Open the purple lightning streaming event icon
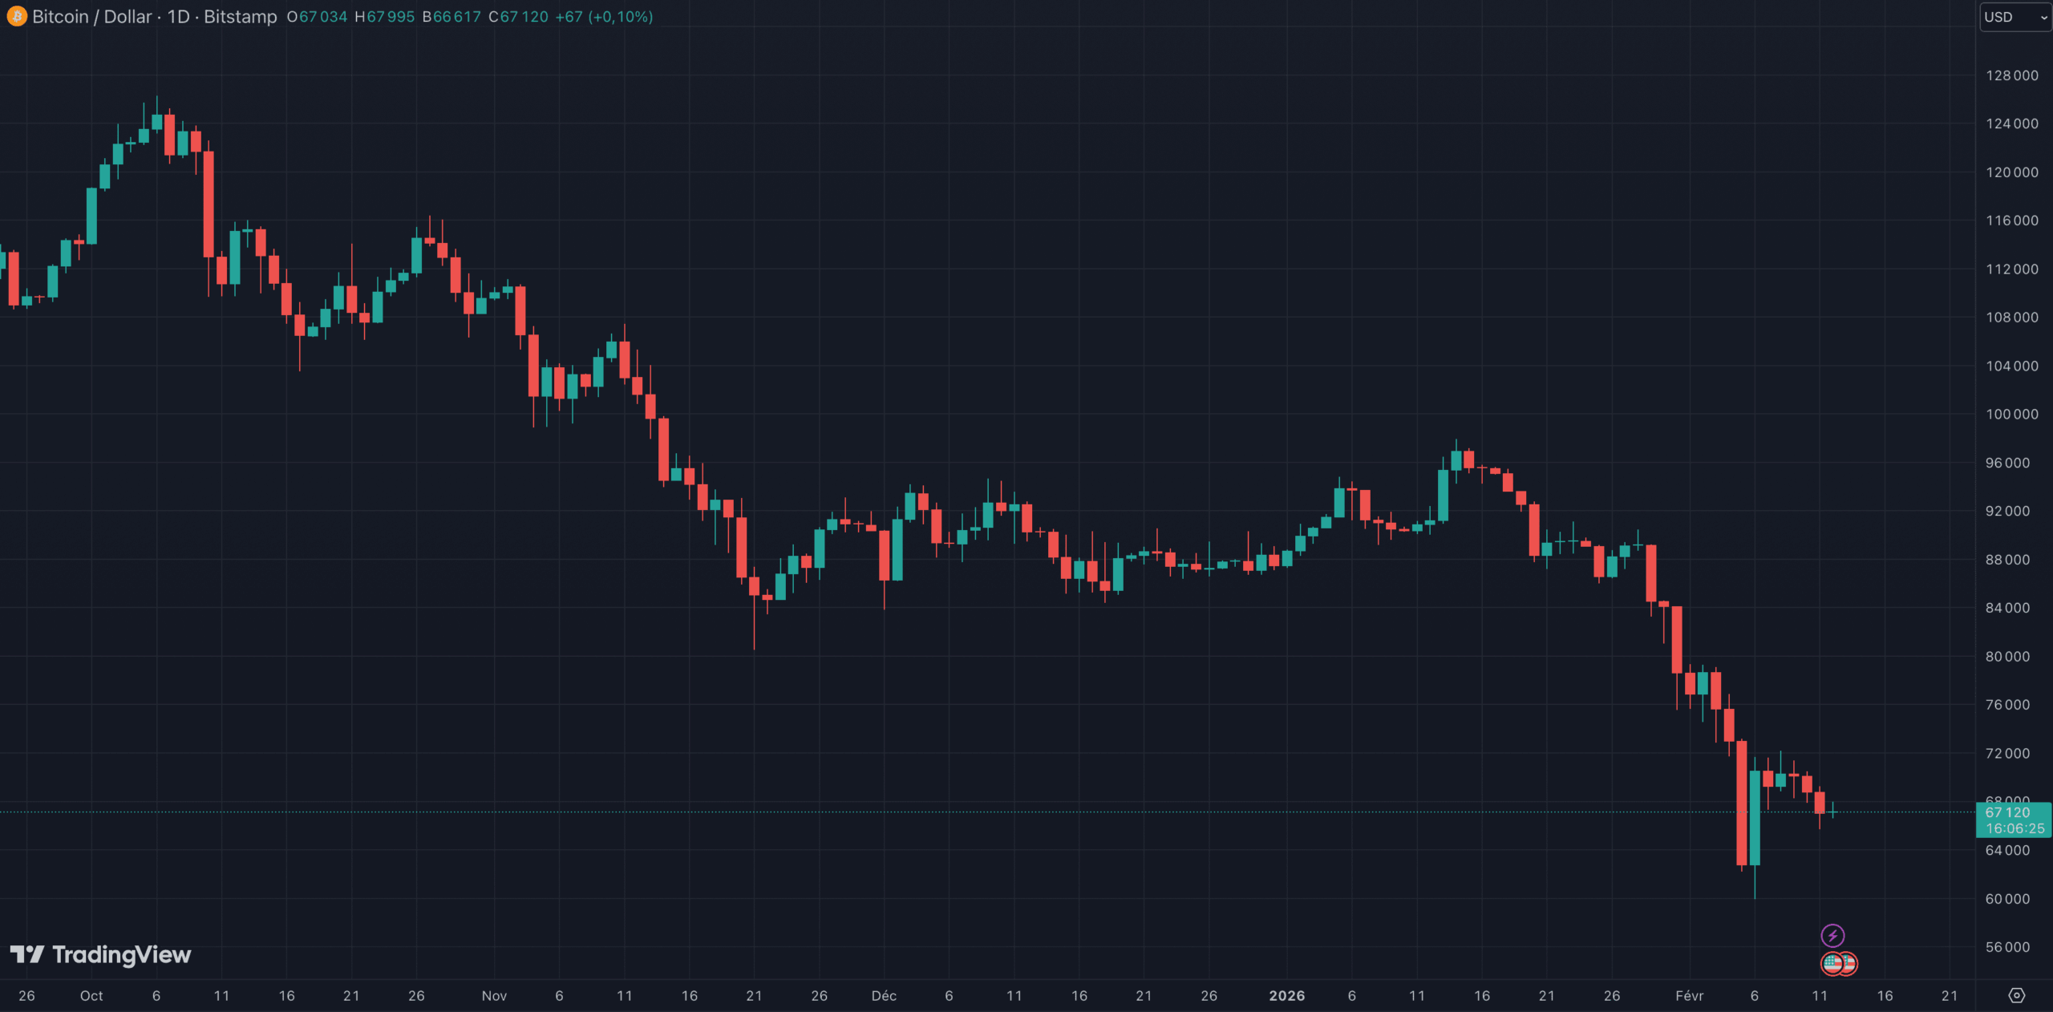The image size is (2053, 1012). [1833, 934]
